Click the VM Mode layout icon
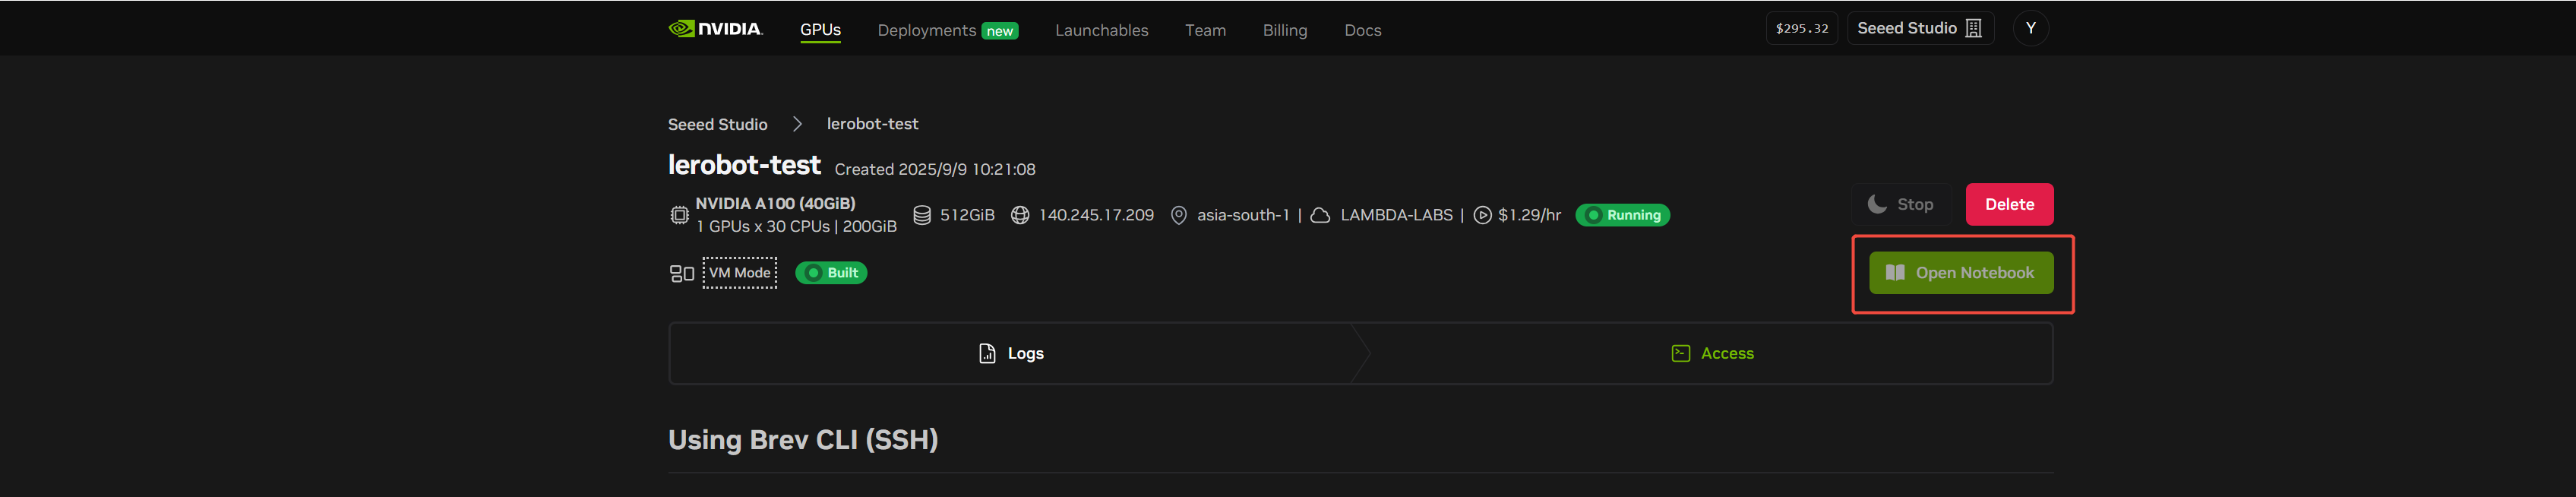The image size is (2576, 497). click(681, 273)
